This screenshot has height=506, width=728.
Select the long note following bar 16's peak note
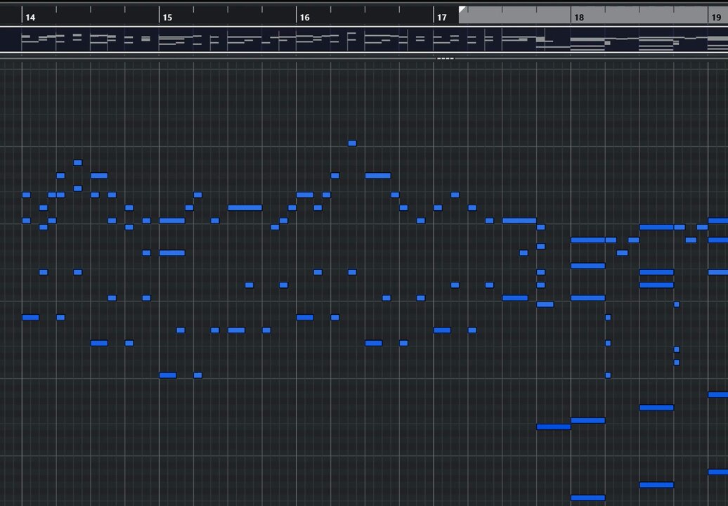point(378,176)
